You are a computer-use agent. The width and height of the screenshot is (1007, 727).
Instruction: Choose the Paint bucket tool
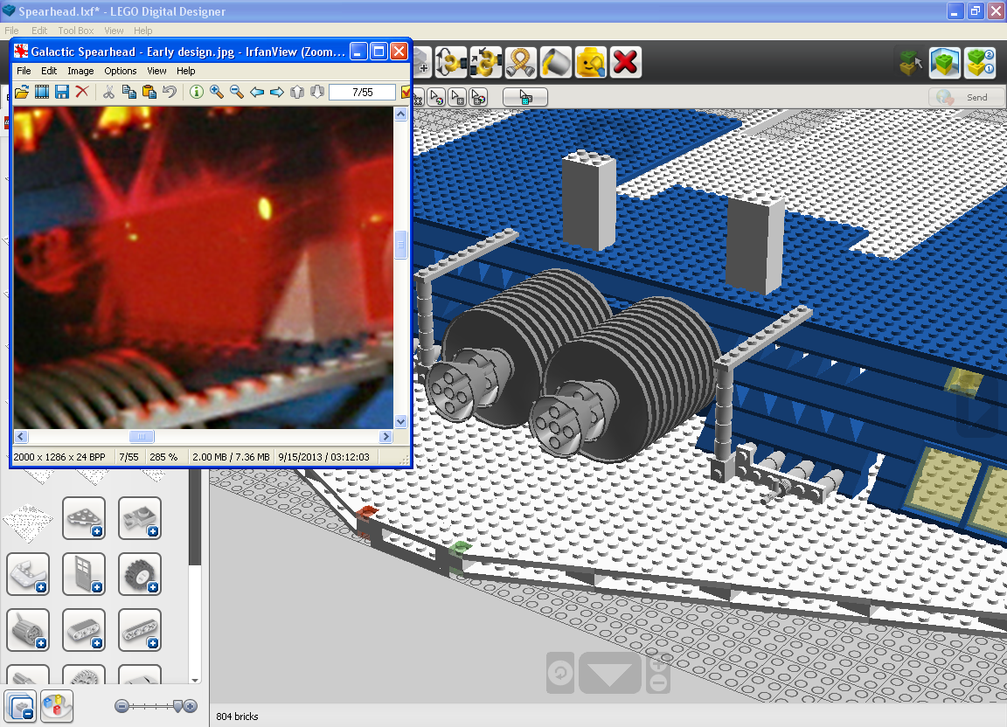click(556, 62)
